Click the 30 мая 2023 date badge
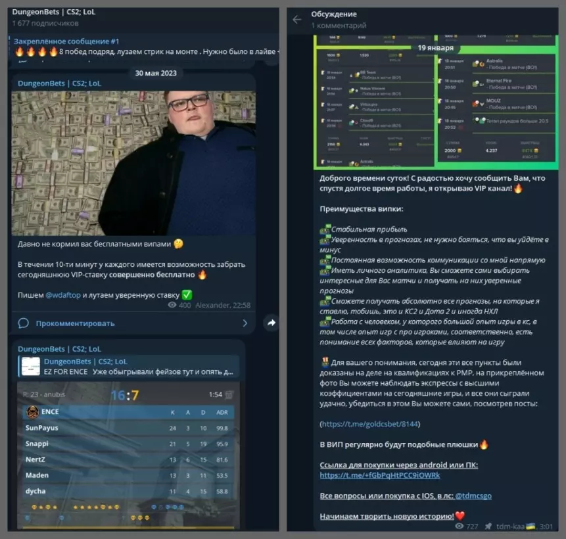This screenshot has height=539, width=566. 156,73
